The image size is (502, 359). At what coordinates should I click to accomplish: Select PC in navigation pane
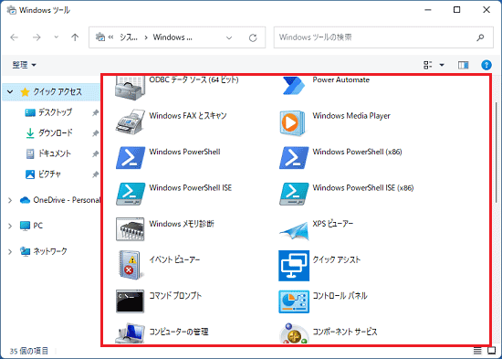point(37,226)
